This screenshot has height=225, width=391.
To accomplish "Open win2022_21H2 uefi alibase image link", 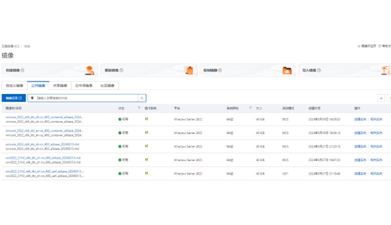I will click(x=45, y=171).
